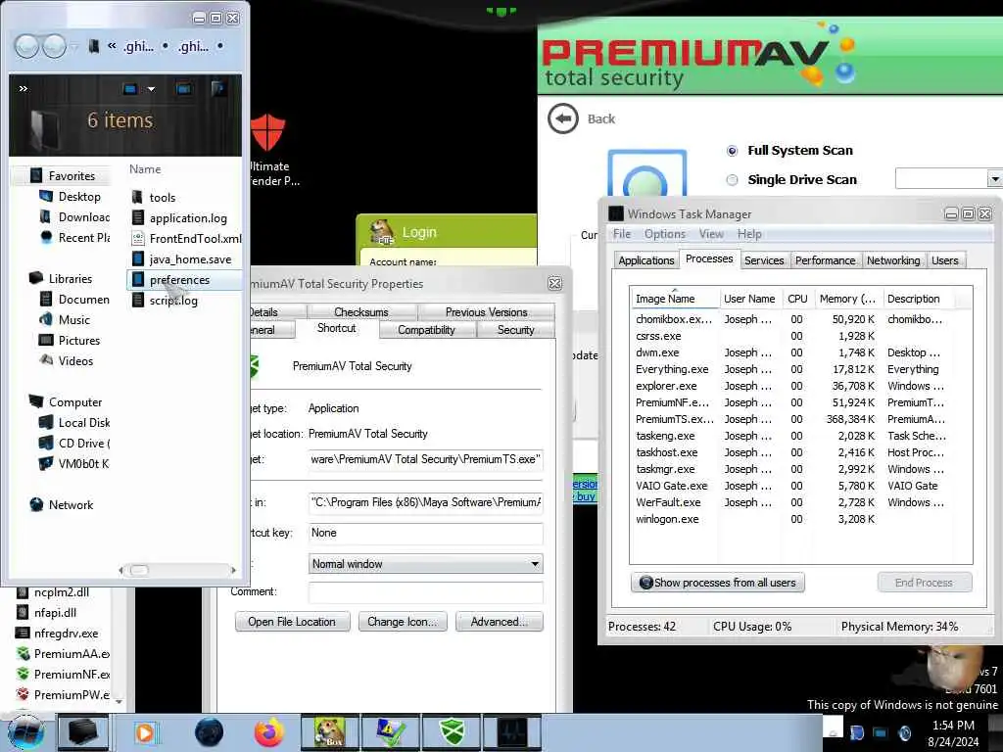Close the PremiumAV Properties dialog
The height and width of the screenshot is (752, 1003).
[x=554, y=283]
